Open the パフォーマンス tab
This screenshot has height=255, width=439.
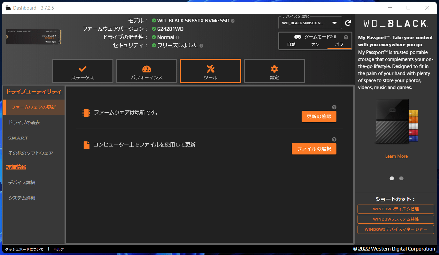tap(147, 71)
